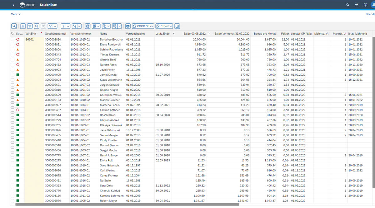Tick checkbox for Dorothee Böttcher row

coord(12,40)
